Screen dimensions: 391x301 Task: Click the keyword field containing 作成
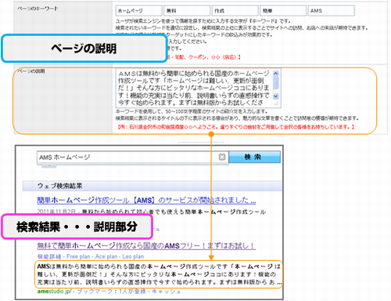click(235, 11)
